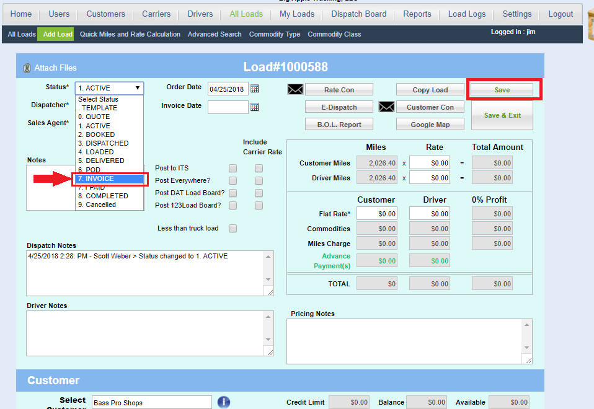Click the Customer Flat Rate field

pyautogui.click(x=377, y=214)
